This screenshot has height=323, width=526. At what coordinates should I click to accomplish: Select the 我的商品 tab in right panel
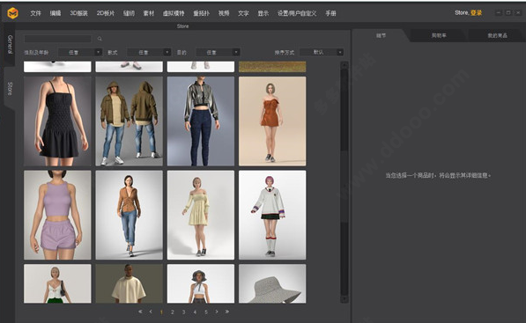497,35
